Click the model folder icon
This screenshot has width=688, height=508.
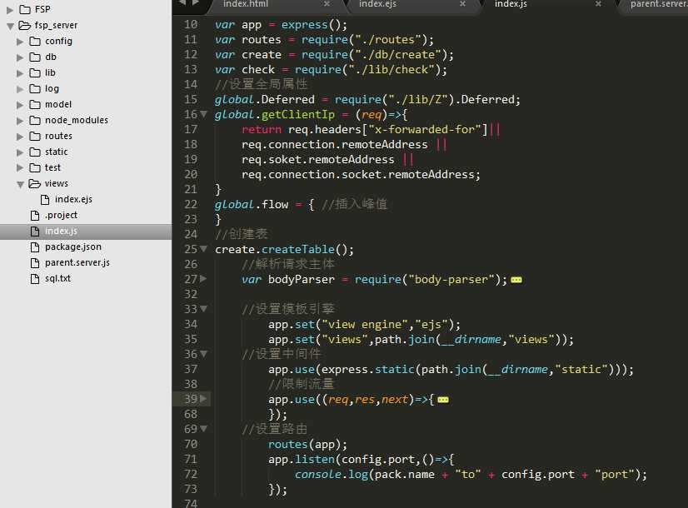[35, 104]
